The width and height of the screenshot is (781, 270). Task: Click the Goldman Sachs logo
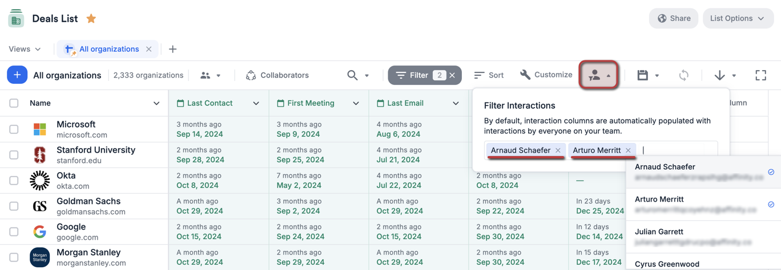(39, 206)
